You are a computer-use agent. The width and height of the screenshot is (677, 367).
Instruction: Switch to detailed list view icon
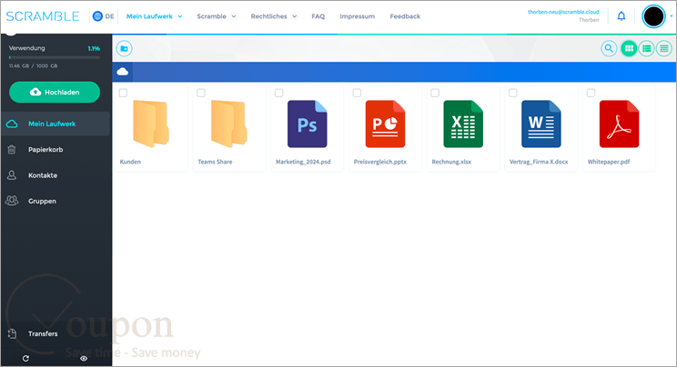[x=646, y=49]
